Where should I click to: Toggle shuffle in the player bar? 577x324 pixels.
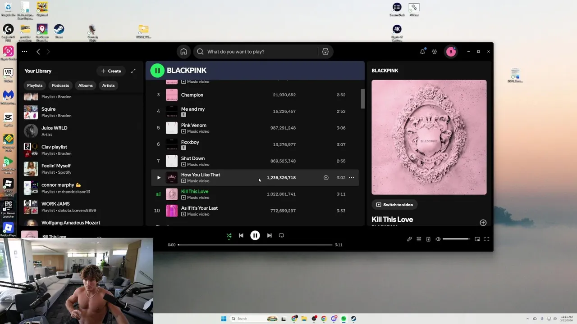point(229,235)
